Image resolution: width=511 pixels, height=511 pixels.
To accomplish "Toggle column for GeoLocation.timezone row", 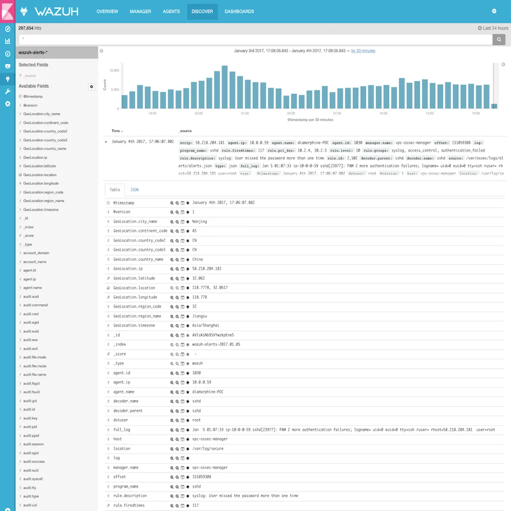I will pos(183,326).
